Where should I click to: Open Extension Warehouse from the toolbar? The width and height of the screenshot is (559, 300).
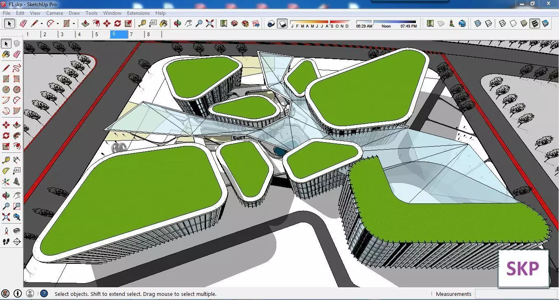pyautogui.click(x=245, y=23)
